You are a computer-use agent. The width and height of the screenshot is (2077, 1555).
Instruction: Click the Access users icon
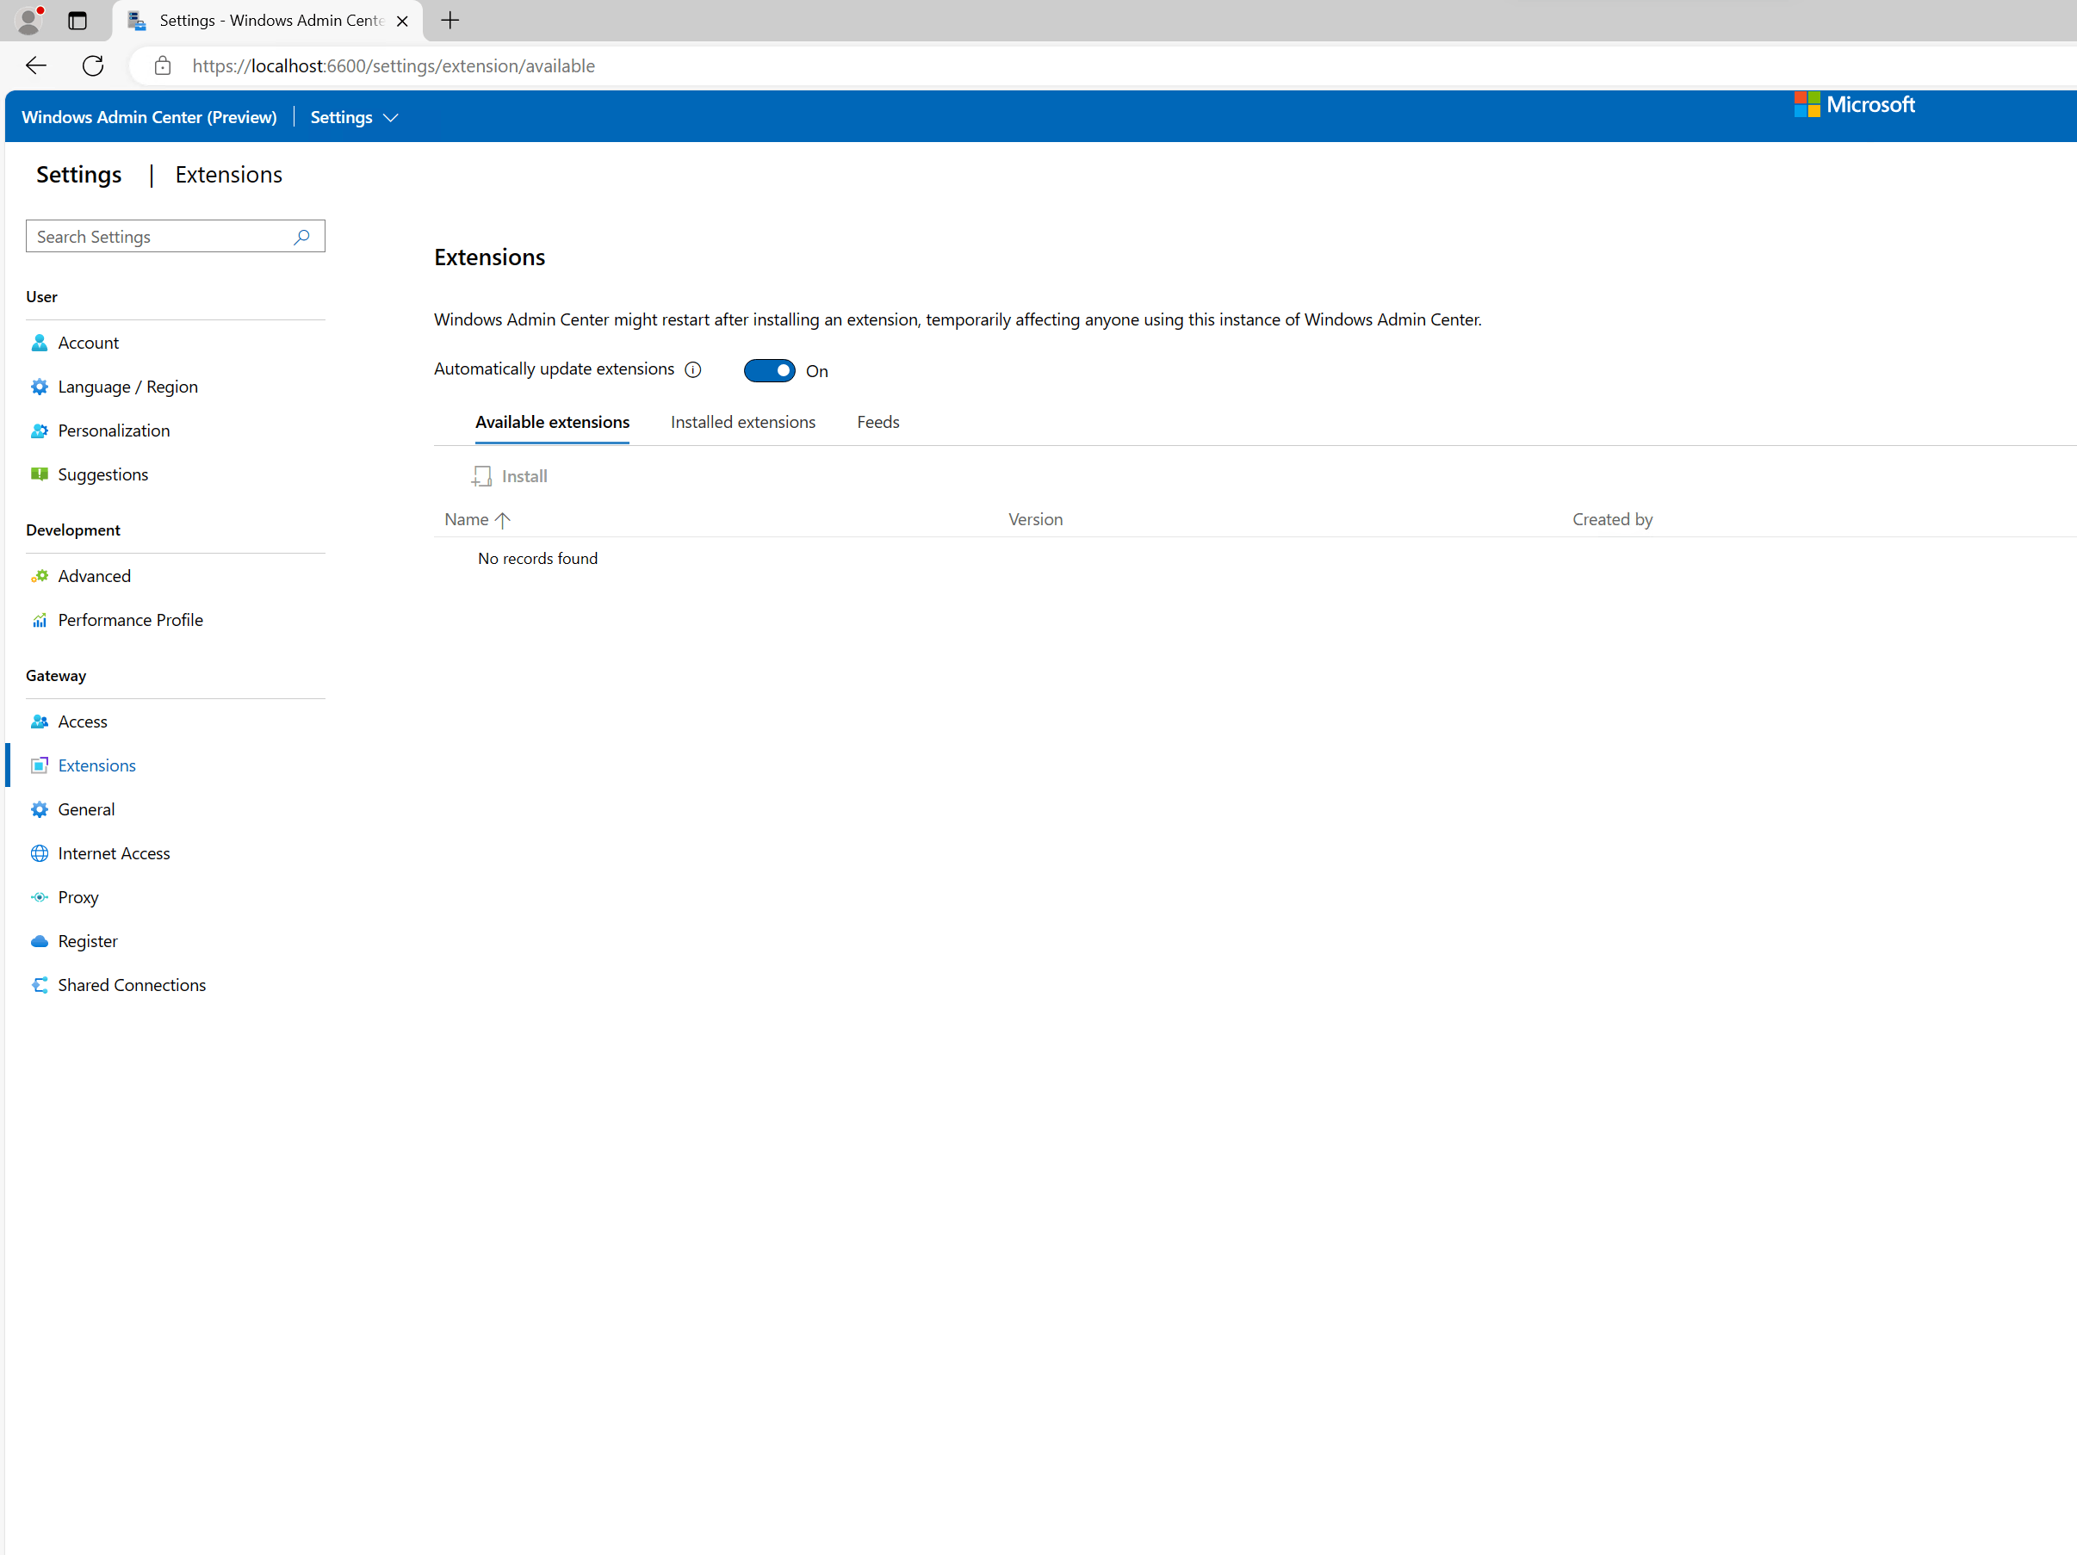(40, 722)
